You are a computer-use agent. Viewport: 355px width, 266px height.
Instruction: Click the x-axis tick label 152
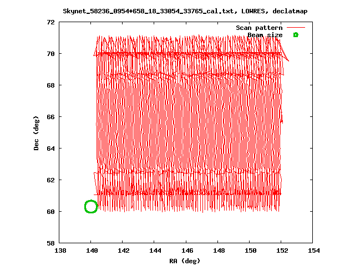coord(282,250)
